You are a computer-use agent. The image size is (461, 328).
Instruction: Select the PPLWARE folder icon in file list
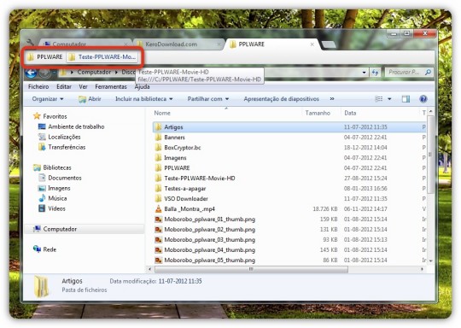tap(159, 168)
